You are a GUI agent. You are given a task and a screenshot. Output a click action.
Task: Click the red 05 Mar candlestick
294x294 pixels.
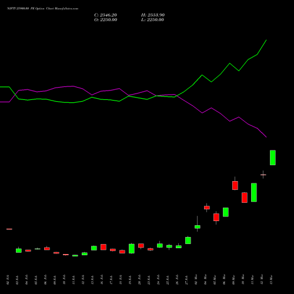(x=216, y=218)
